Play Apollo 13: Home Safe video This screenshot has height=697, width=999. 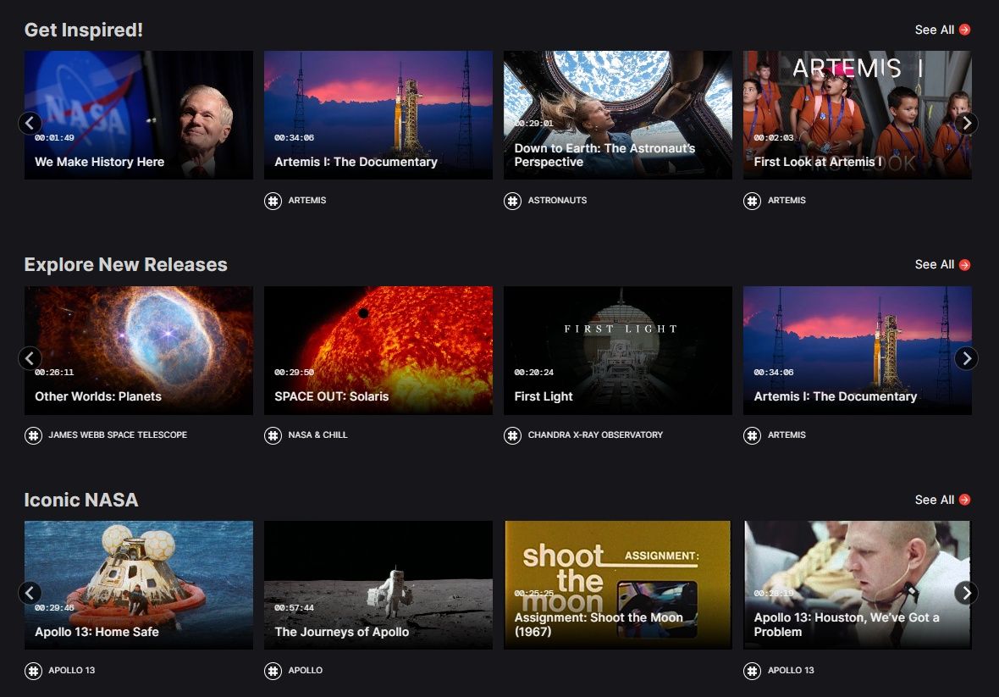click(138, 585)
